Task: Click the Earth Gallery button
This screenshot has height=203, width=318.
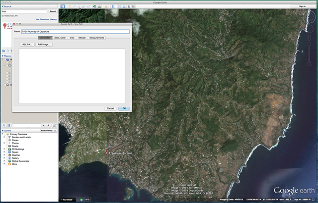Action: [49, 131]
